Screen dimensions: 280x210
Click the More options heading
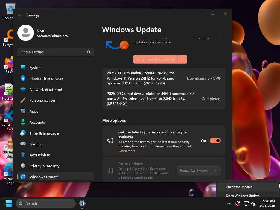pyautogui.click(x=114, y=120)
